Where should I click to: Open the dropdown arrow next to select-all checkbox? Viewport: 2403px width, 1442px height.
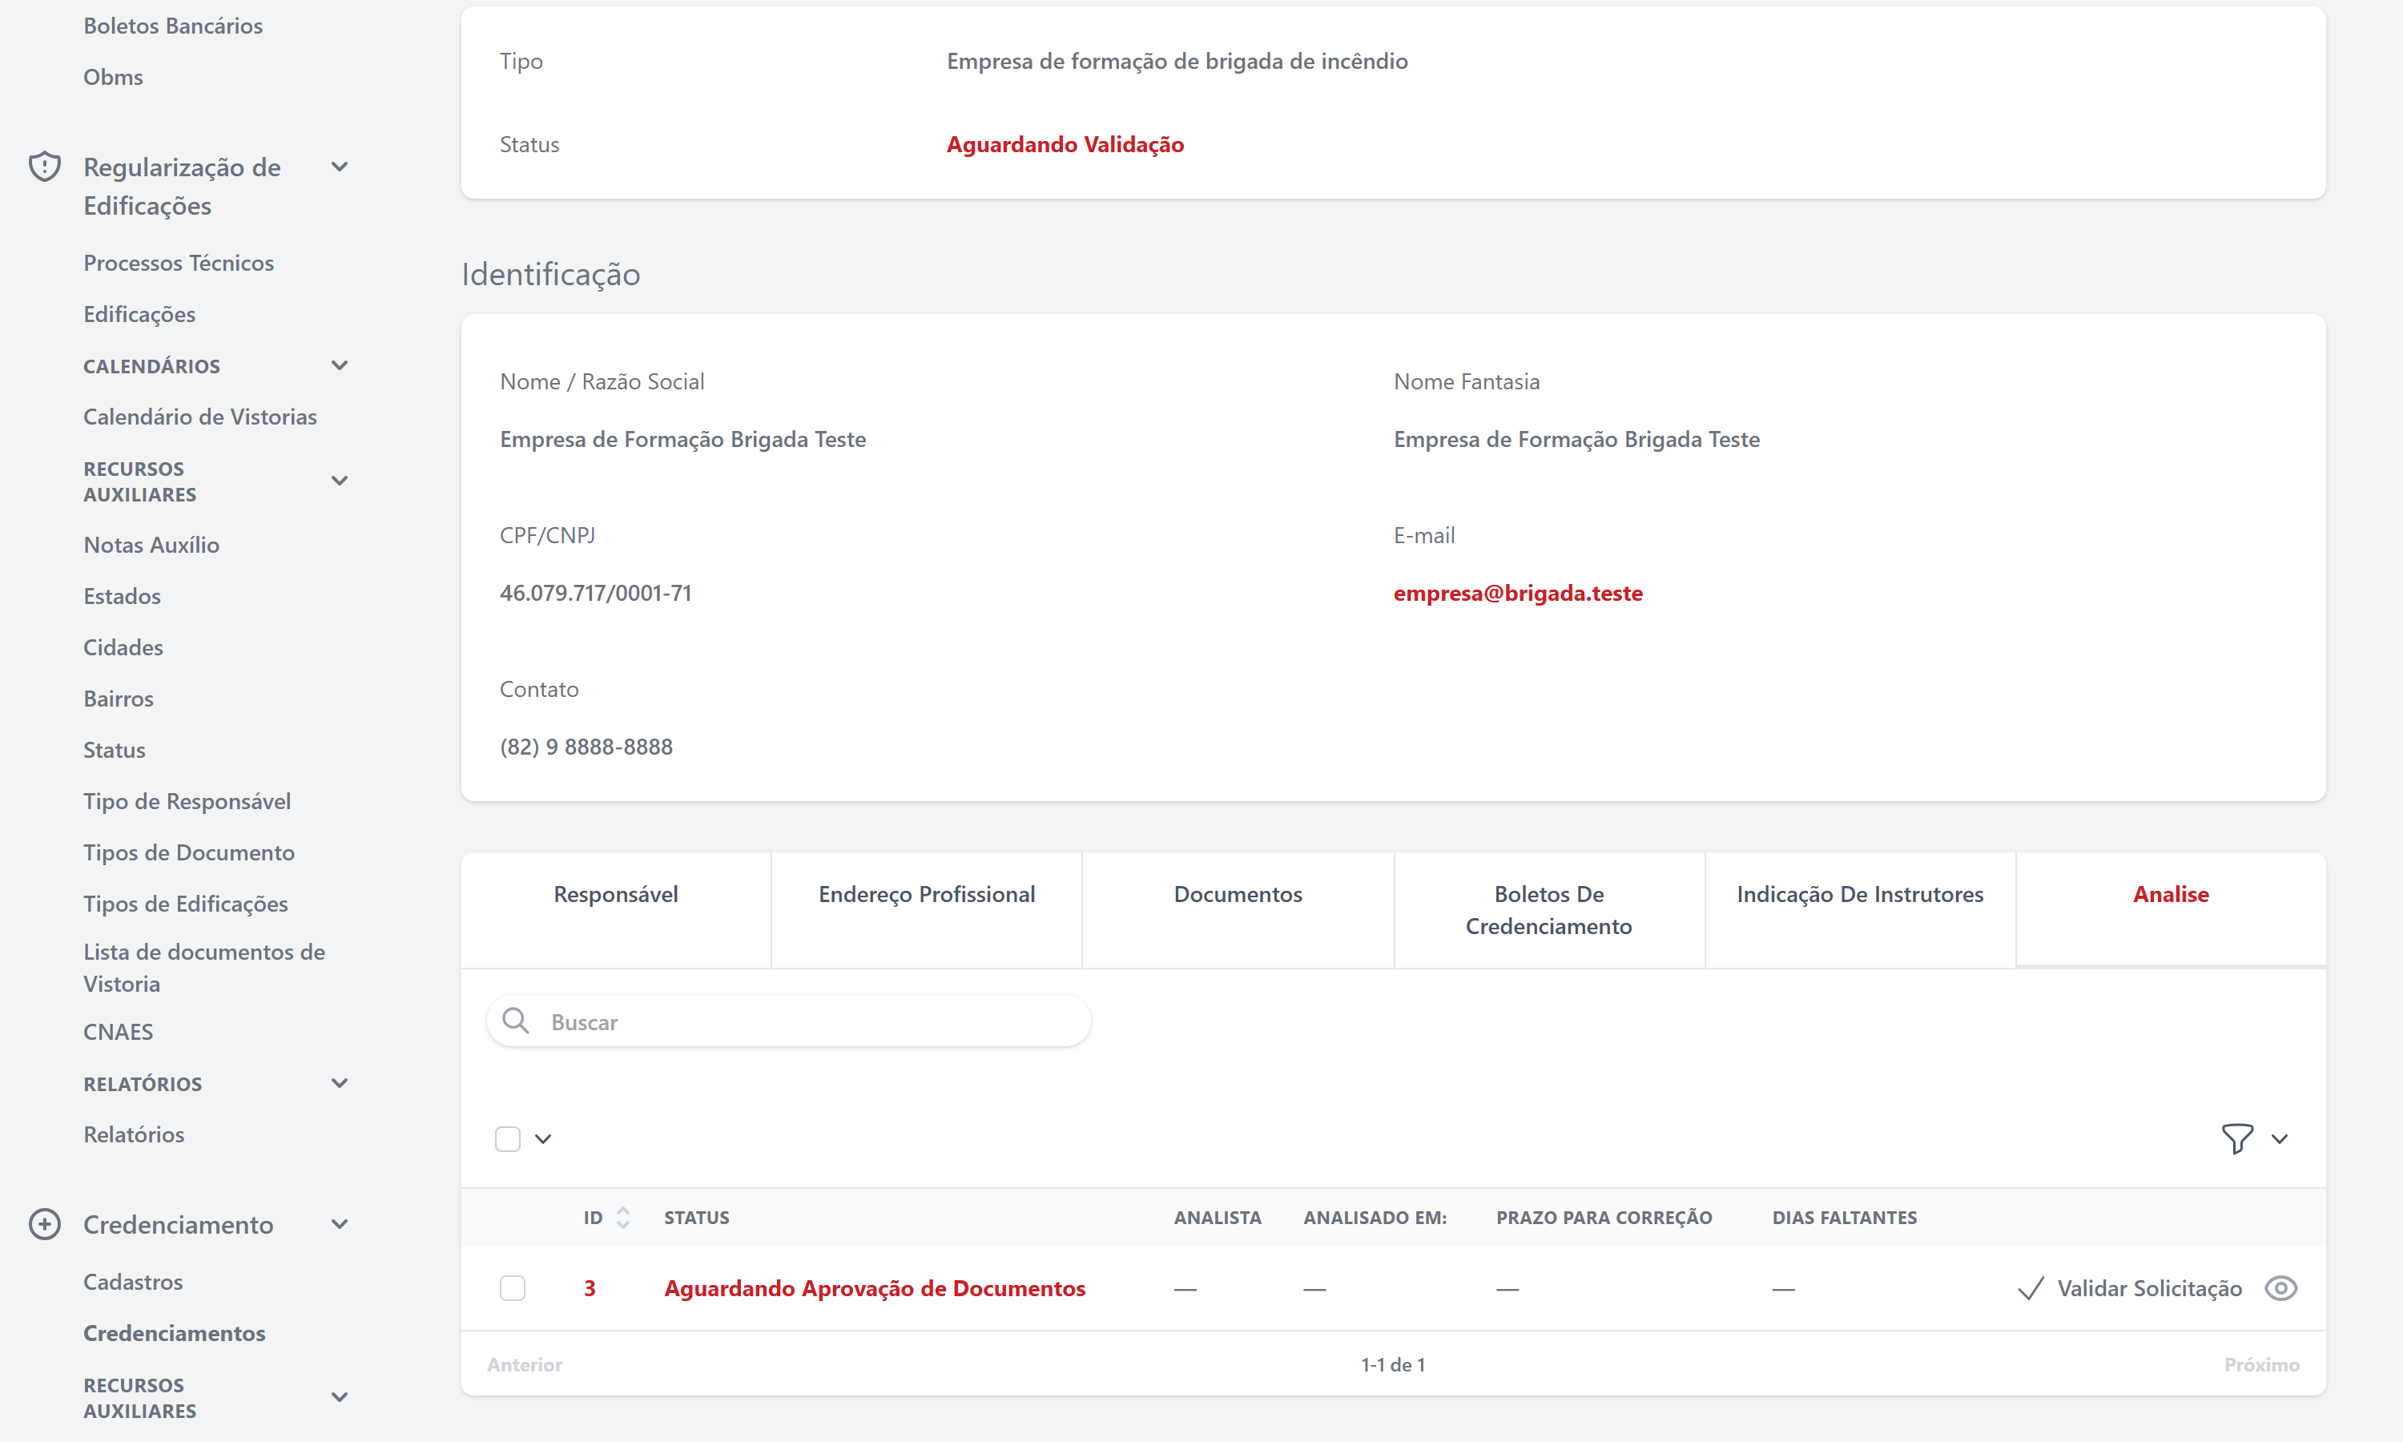tap(544, 1139)
